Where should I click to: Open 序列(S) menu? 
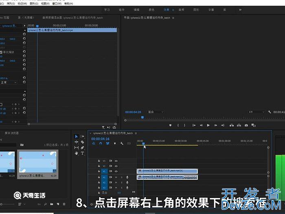(11, 4)
